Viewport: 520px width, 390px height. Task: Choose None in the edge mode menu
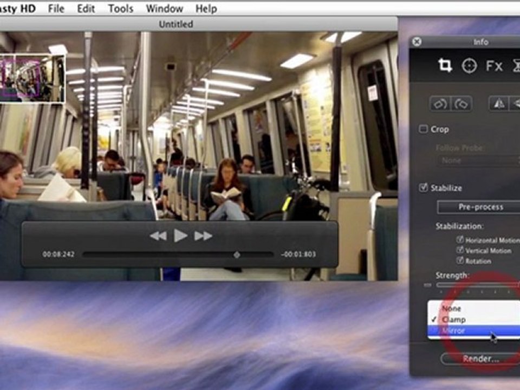click(x=473, y=308)
